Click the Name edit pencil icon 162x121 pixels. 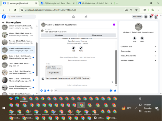pyautogui.click(x=81, y=48)
